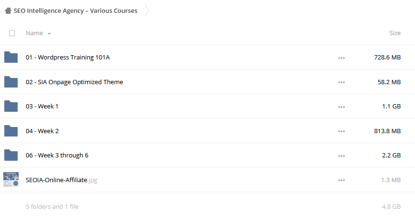This screenshot has width=415, height=224.
Task: Expand options for 02 - SIA Onpage Optimized Theme
Action: tap(342, 82)
